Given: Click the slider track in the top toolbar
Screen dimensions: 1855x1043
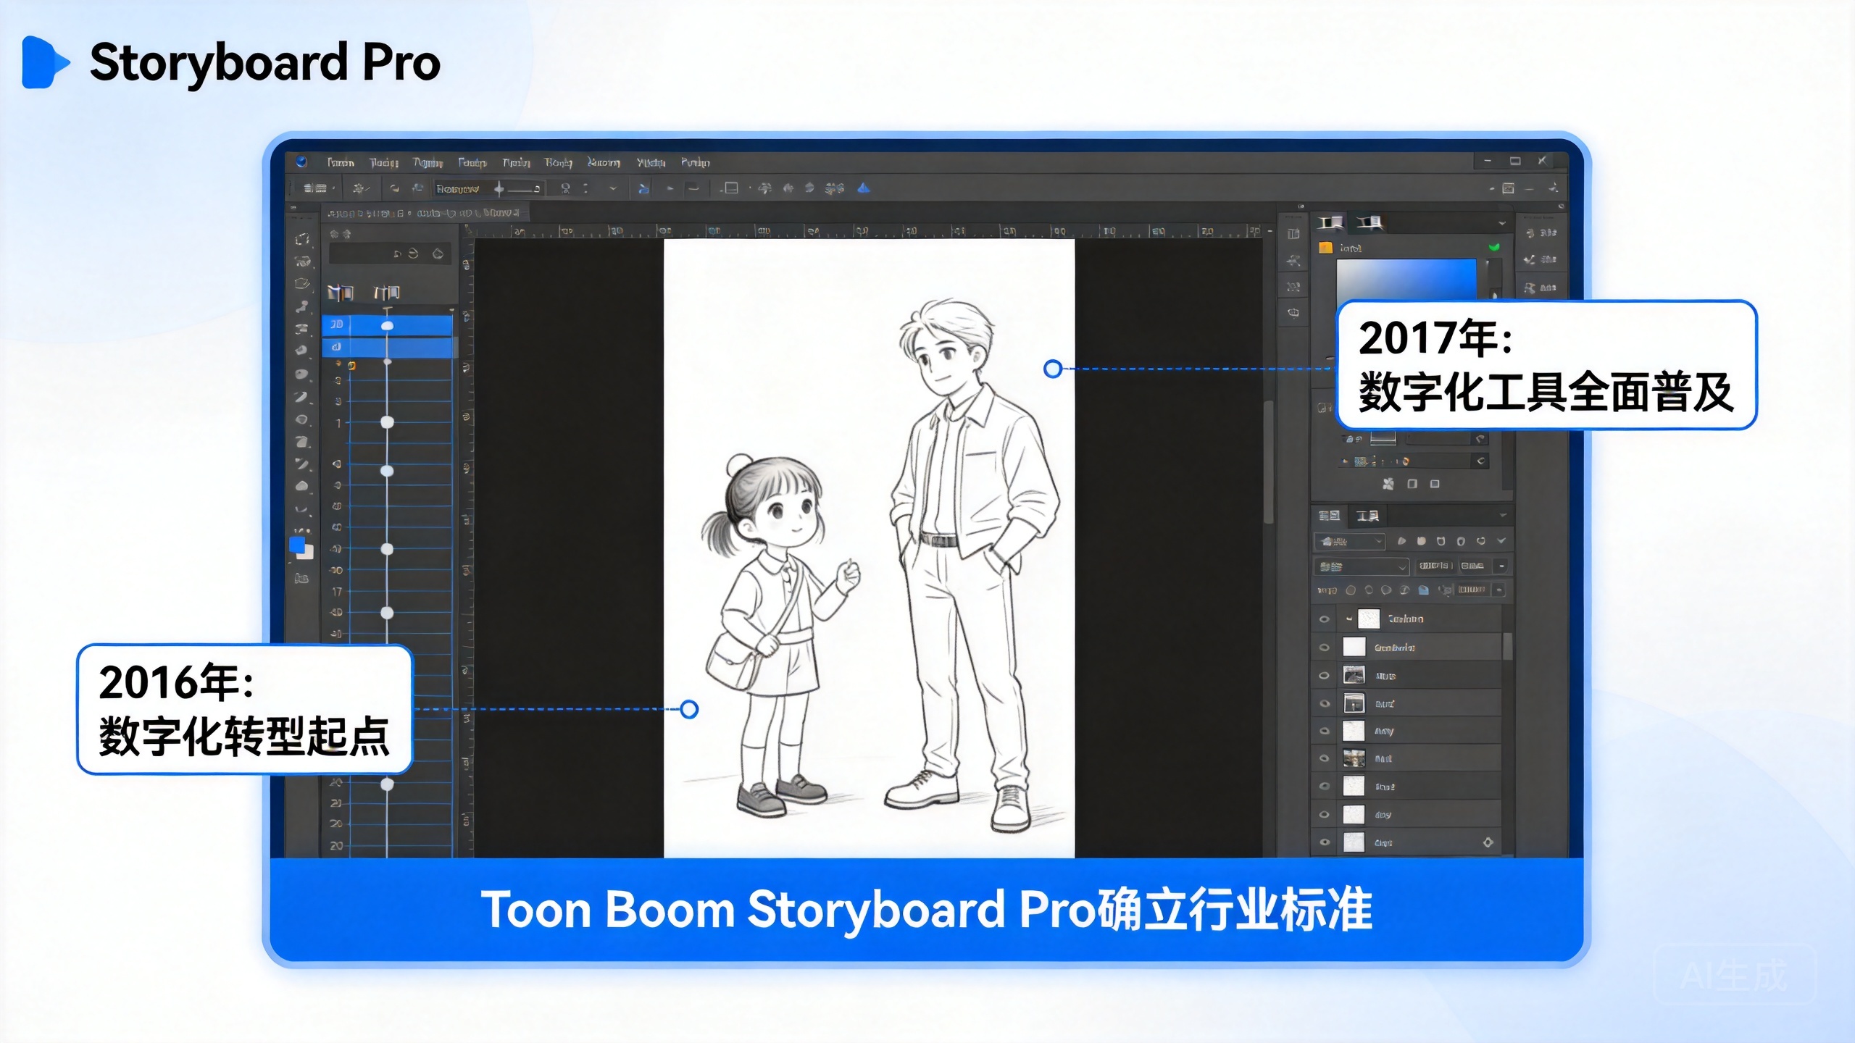Looking at the screenshot, I should pyautogui.click(x=520, y=189).
